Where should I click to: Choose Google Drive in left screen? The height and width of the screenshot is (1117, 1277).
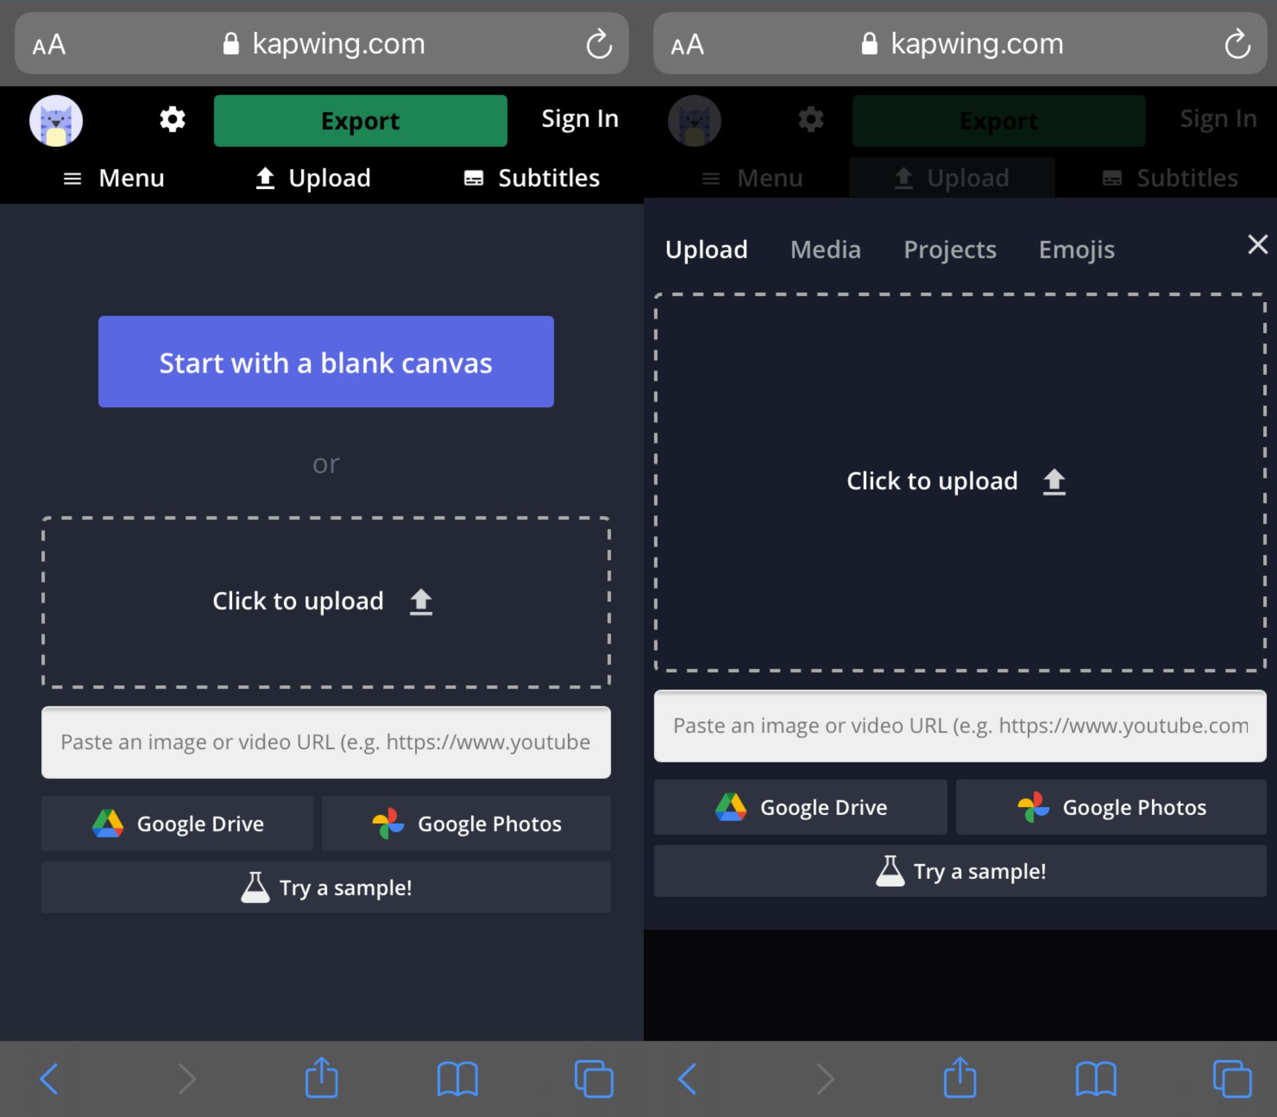pyautogui.click(x=178, y=824)
